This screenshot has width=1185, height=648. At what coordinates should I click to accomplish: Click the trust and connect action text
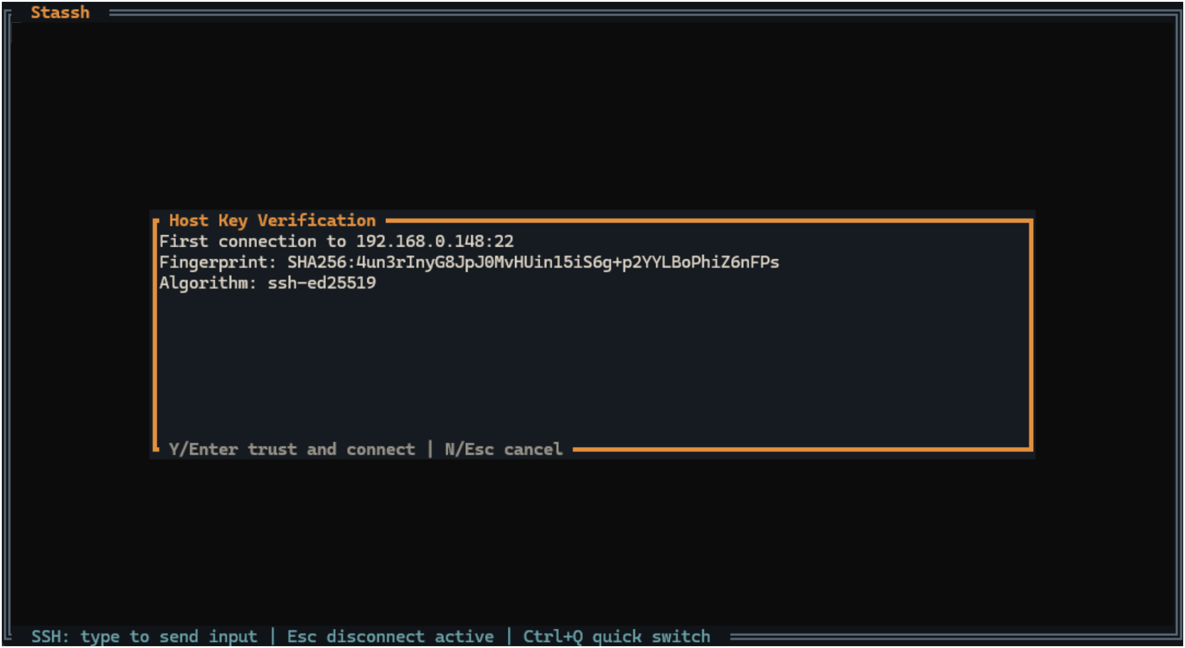click(x=292, y=449)
